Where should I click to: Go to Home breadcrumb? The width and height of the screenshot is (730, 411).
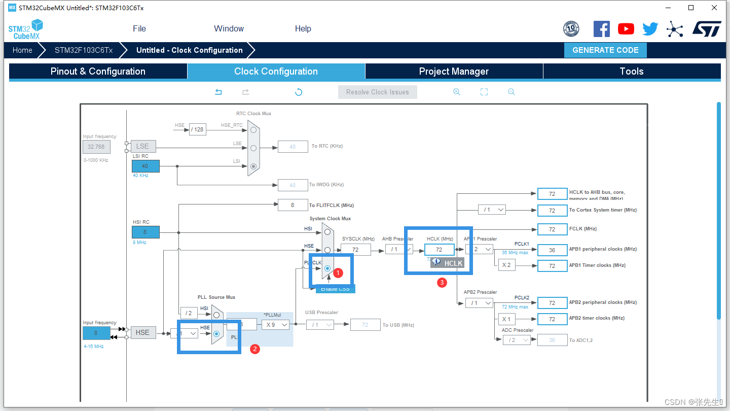click(x=22, y=50)
